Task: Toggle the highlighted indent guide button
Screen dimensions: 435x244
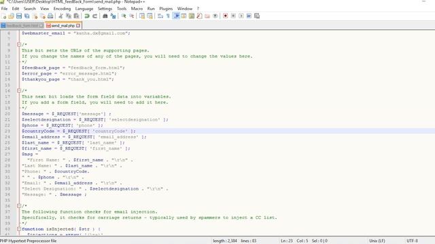Action: pos(176,16)
